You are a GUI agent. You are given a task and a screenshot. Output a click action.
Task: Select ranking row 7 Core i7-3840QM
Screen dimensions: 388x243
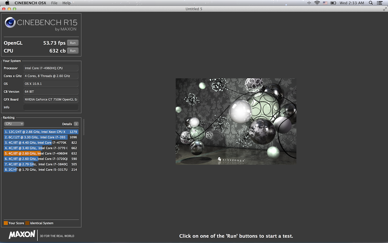coord(41,164)
